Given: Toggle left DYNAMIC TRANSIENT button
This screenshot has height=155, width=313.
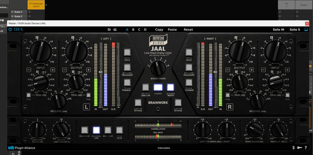Looking at the screenshot, I should (127, 67).
